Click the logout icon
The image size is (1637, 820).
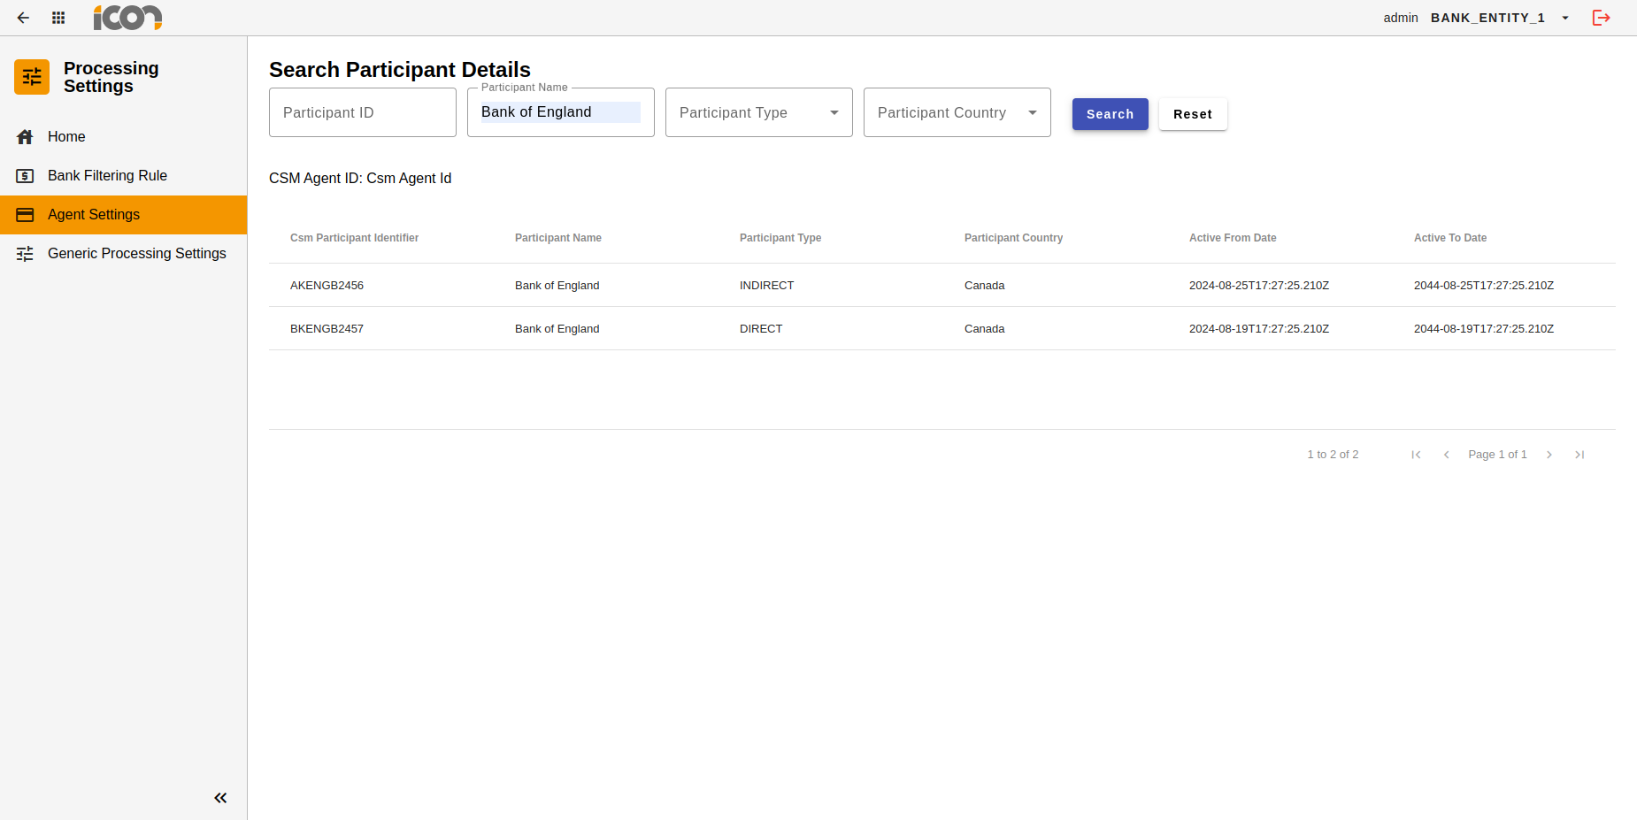1601,18
